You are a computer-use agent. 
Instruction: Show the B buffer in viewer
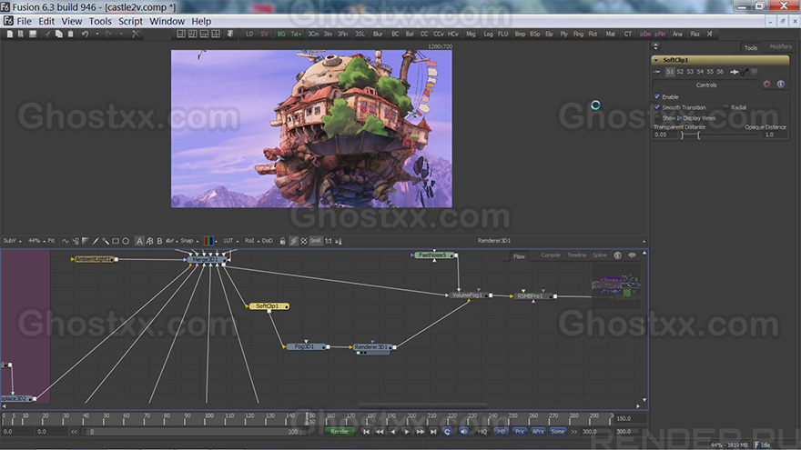159,241
